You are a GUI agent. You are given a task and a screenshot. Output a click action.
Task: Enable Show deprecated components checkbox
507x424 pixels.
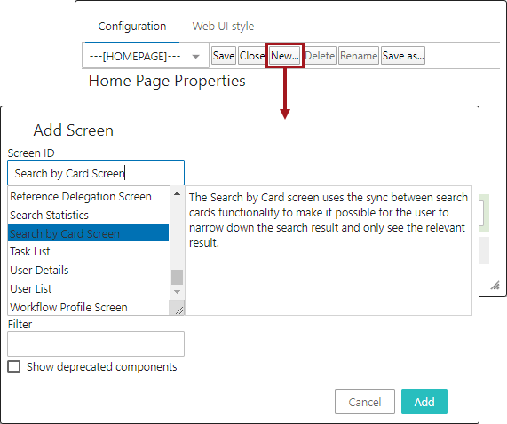(14, 366)
